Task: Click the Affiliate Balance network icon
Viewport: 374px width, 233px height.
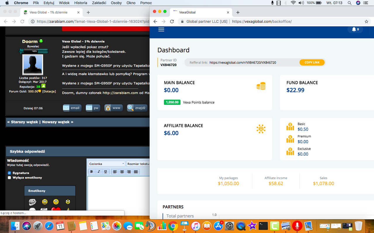Action: tap(261, 129)
